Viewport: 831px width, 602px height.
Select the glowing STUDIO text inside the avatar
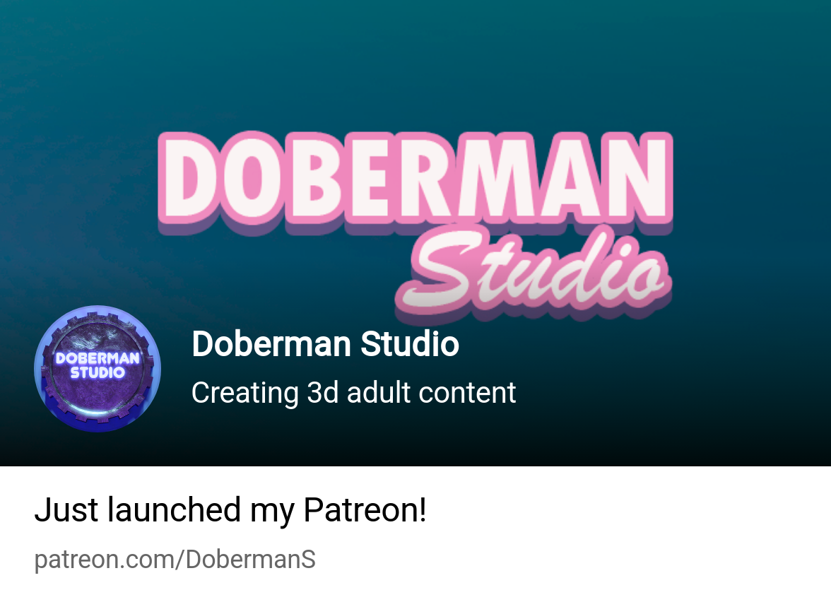coord(98,372)
